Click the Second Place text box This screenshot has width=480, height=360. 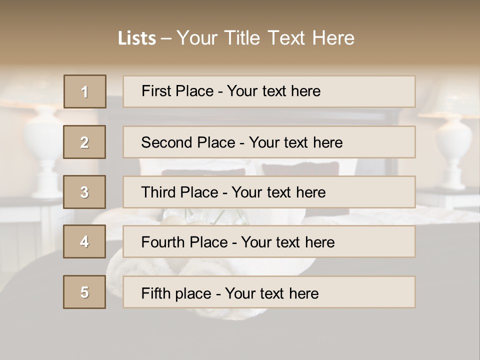[x=269, y=142]
